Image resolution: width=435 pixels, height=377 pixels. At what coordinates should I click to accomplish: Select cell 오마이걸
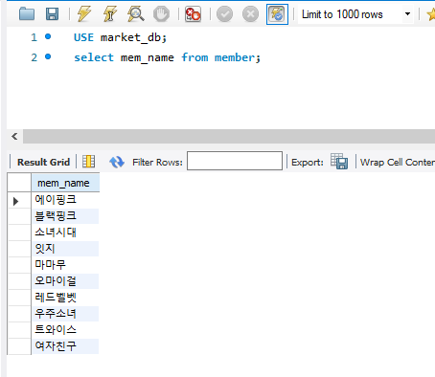65,281
